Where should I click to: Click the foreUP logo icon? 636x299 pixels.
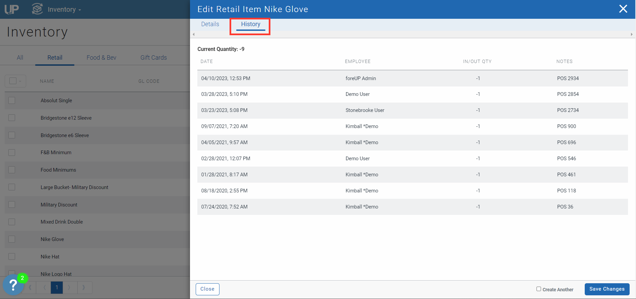[x=11, y=9]
